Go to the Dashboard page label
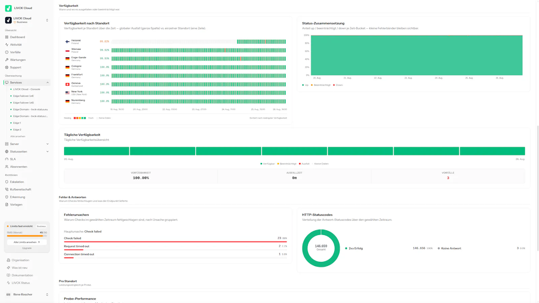 pyautogui.click(x=18, y=37)
